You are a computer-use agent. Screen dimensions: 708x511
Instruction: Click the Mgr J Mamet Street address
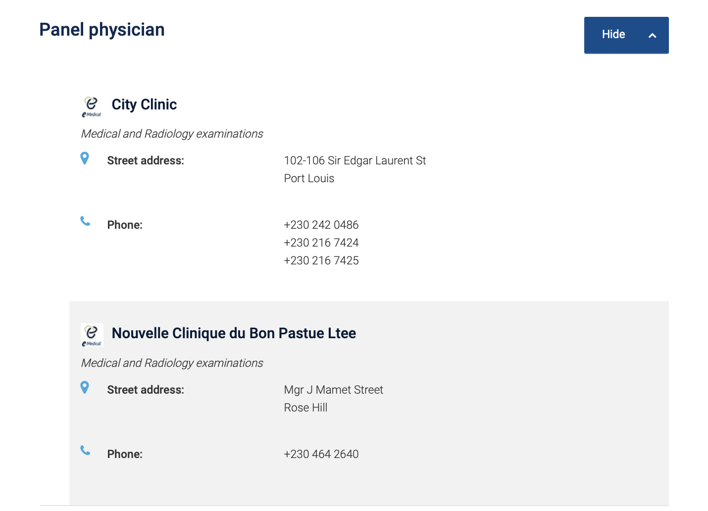333,390
